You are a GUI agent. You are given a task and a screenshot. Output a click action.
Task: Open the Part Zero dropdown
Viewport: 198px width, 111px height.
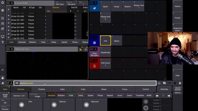(60, 3)
